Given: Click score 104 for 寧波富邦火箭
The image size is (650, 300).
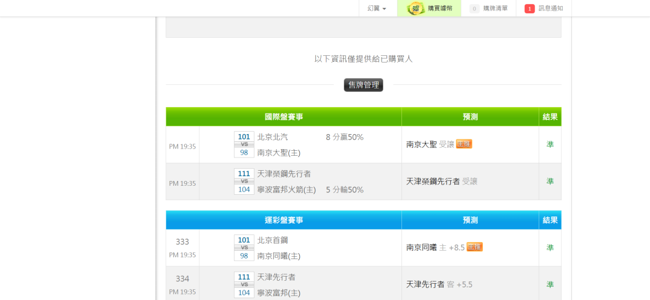Looking at the screenshot, I should pos(244,189).
